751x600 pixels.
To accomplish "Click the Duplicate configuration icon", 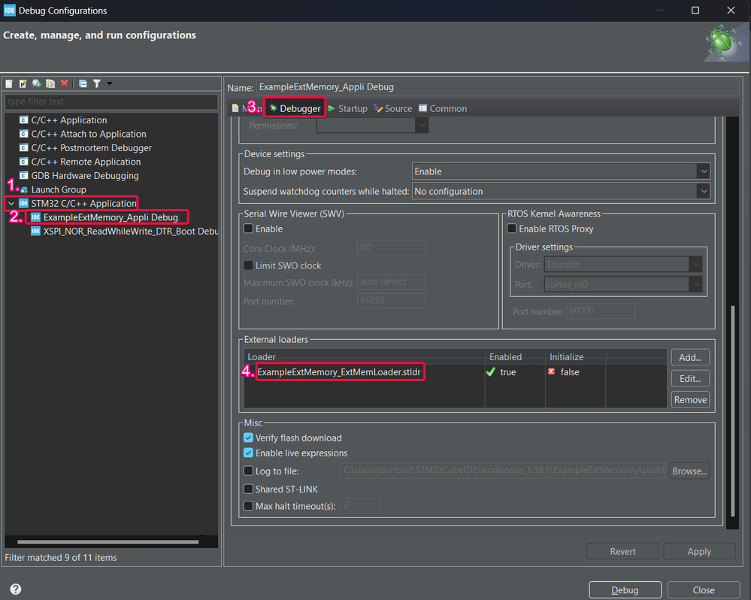I will (50, 83).
